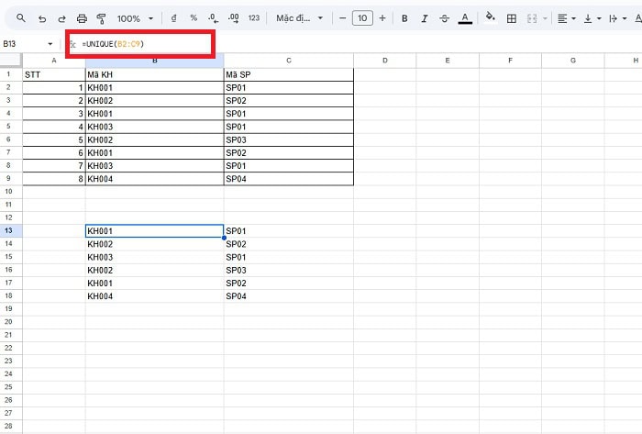Open the text color picker
642x434 pixels.
pos(465,18)
